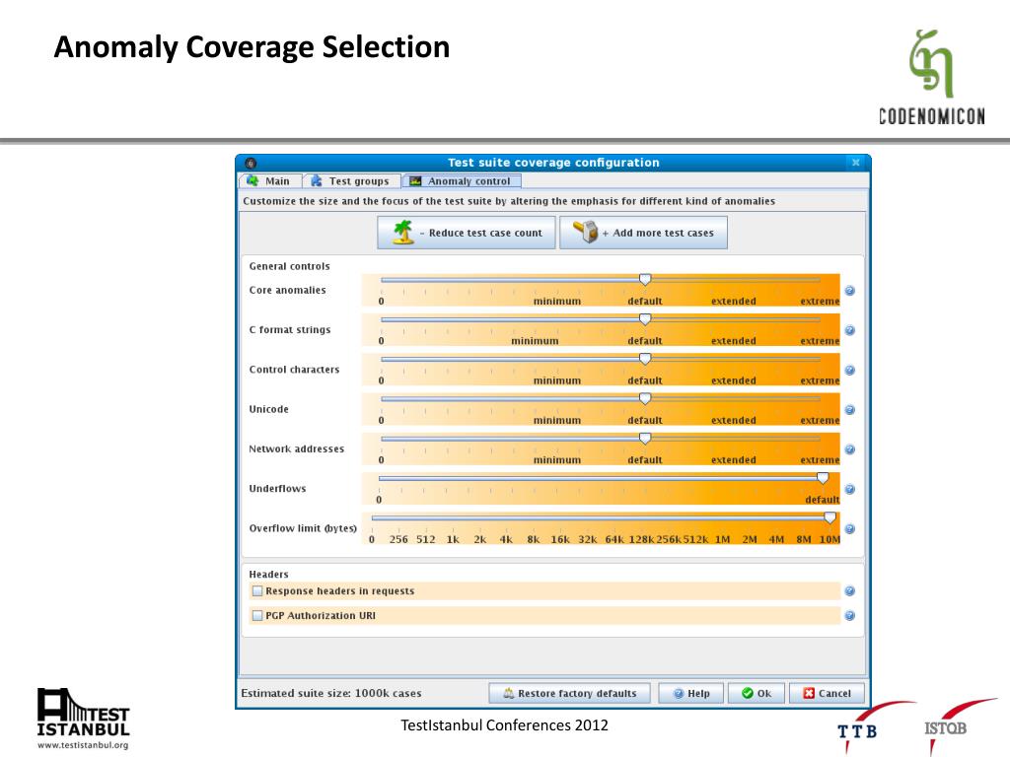This screenshot has height=757, width=1010.
Task: Click the C format strings slider handle
Action: 645,319
